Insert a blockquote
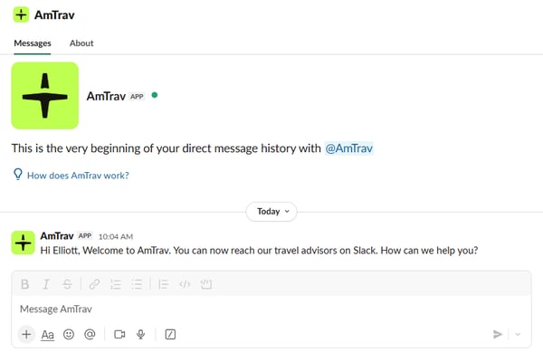543x362 pixels. (x=164, y=284)
